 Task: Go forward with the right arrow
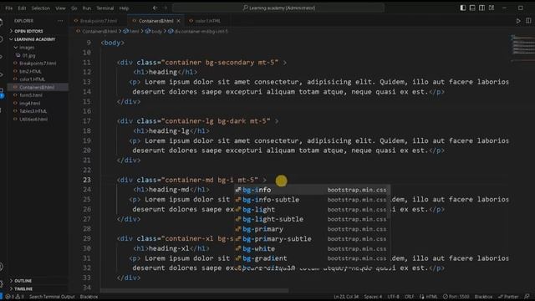(x=166, y=8)
